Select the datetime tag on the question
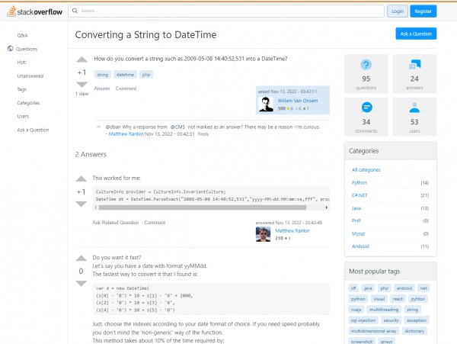Viewport: 457px width, 344px height. pos(125,75)
